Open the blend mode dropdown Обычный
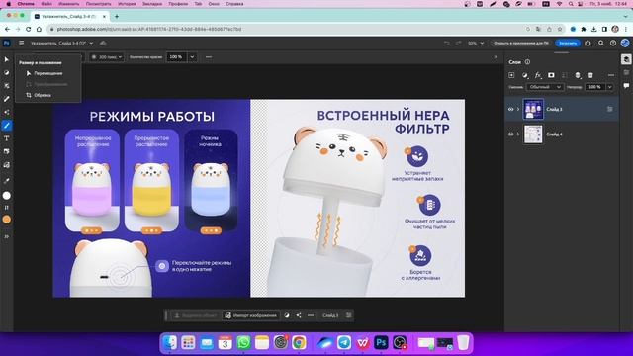This screenshot has height=356, width=633. 545,87
